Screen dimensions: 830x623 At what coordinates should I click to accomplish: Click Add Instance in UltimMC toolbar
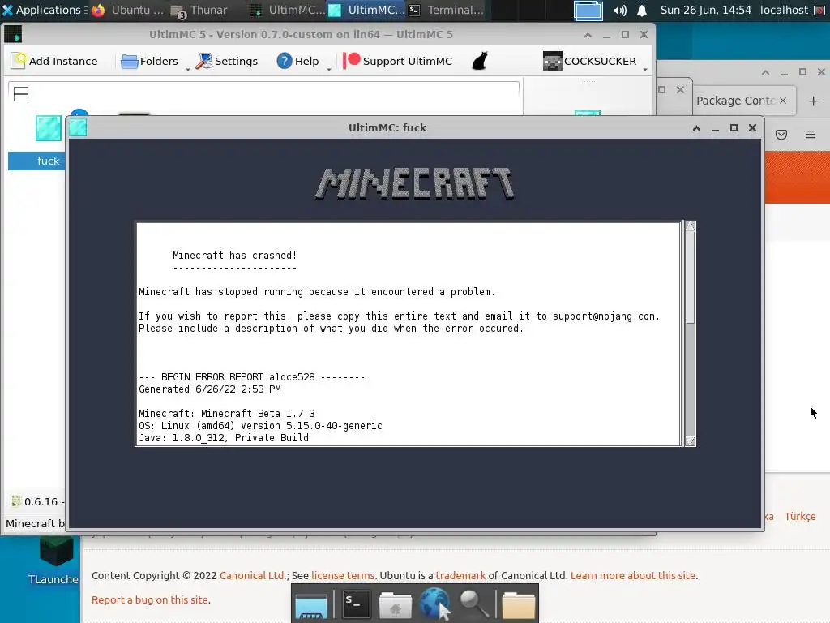point(54,61)
